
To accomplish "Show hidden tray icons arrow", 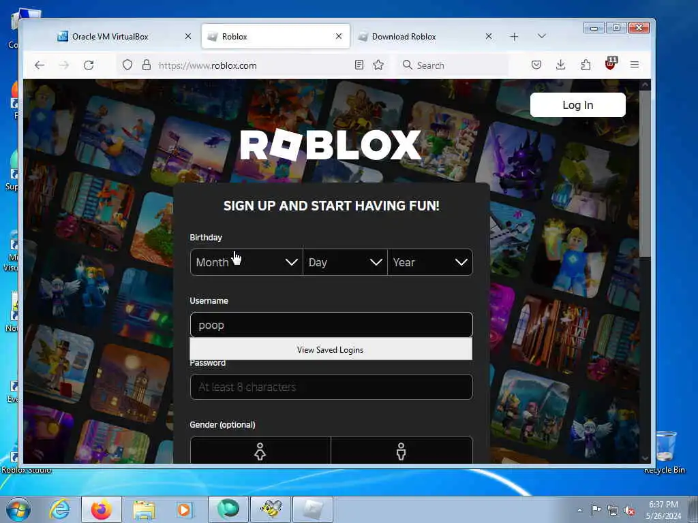I will click(579, 511).
